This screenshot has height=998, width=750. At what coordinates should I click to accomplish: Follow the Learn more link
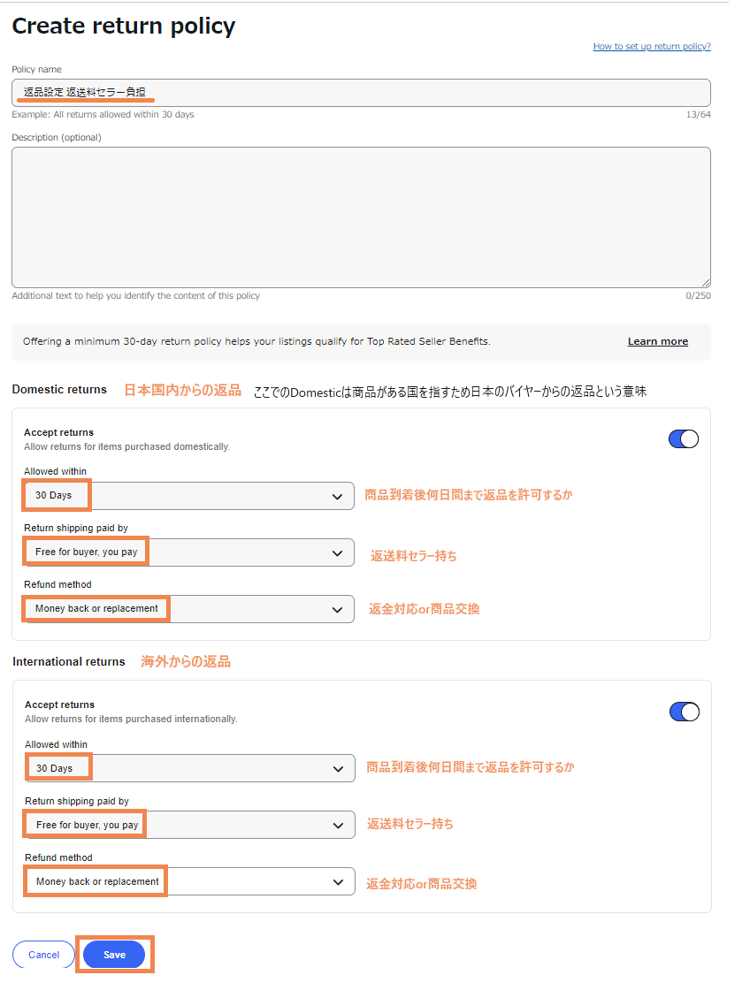click(658, 342)
